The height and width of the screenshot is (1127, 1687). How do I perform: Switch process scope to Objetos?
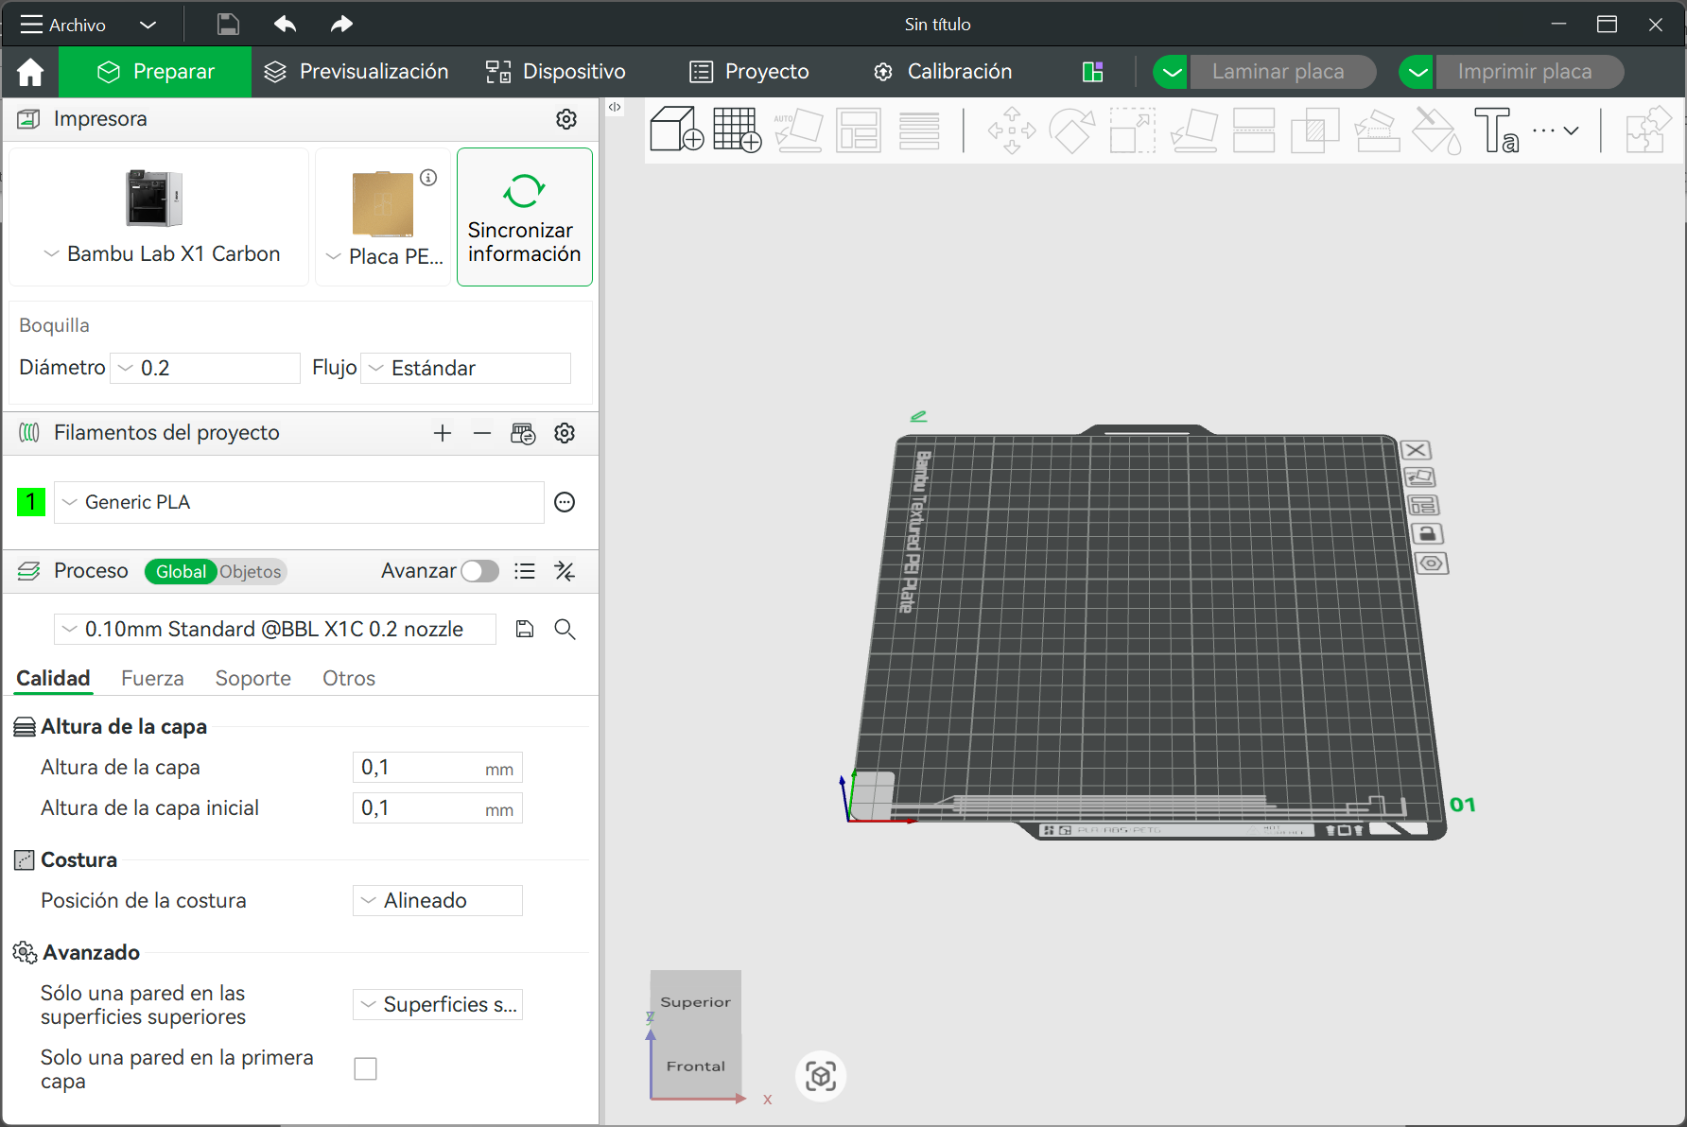pyautogui.click(x=251, y=572)
